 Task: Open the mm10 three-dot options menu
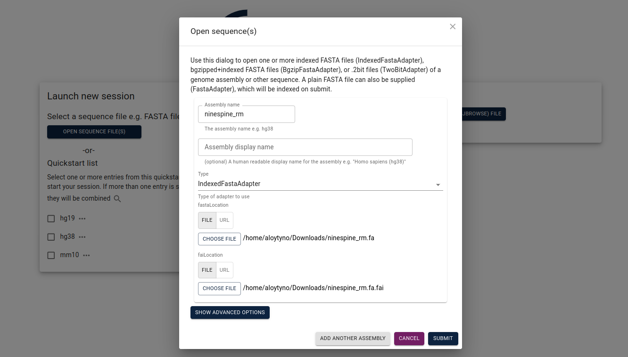(x=86, y=255)
